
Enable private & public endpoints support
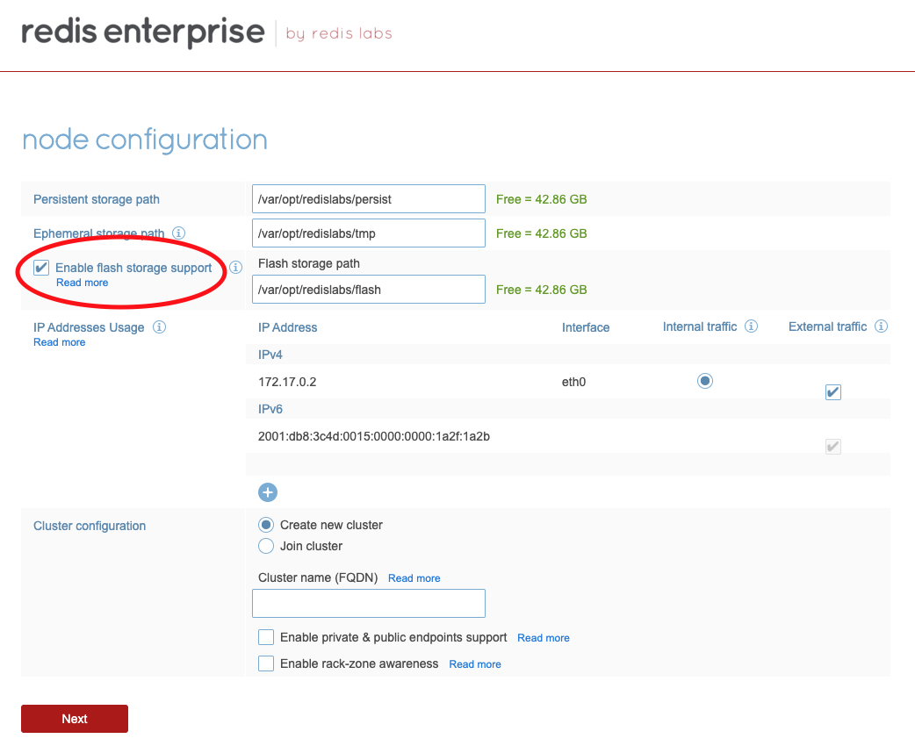266,637
